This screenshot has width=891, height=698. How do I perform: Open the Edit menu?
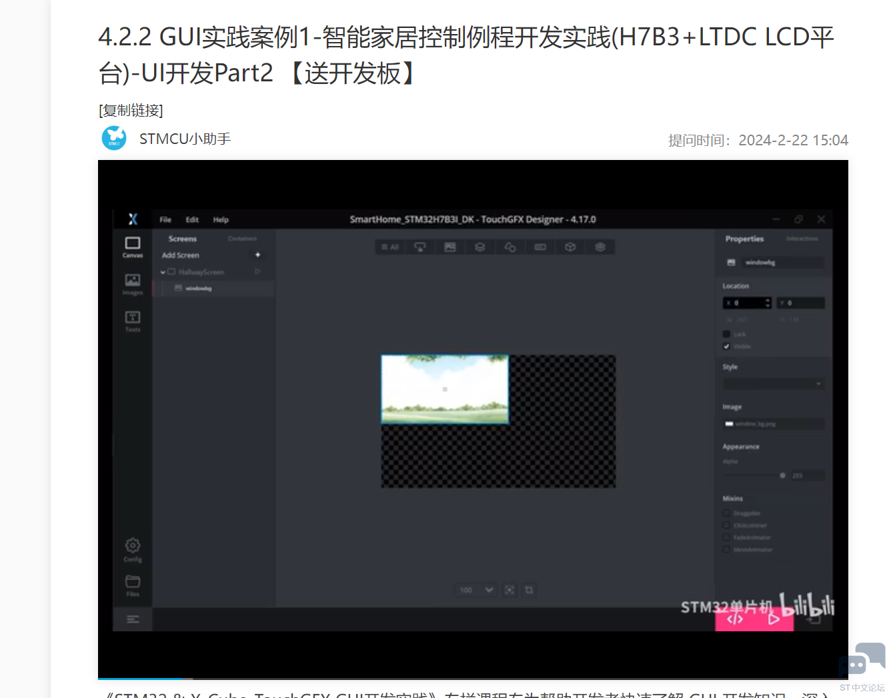(x=192, y=219)
